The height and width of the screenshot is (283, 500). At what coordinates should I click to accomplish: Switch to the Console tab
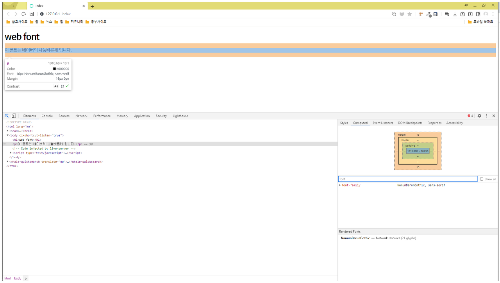[47, 116]
